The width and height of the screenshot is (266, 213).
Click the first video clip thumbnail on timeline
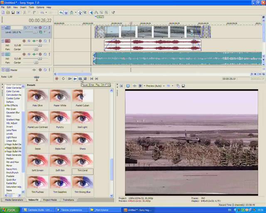click(112, 32)
